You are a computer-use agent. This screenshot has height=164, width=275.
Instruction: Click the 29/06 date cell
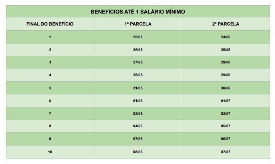tap(226, 75)
